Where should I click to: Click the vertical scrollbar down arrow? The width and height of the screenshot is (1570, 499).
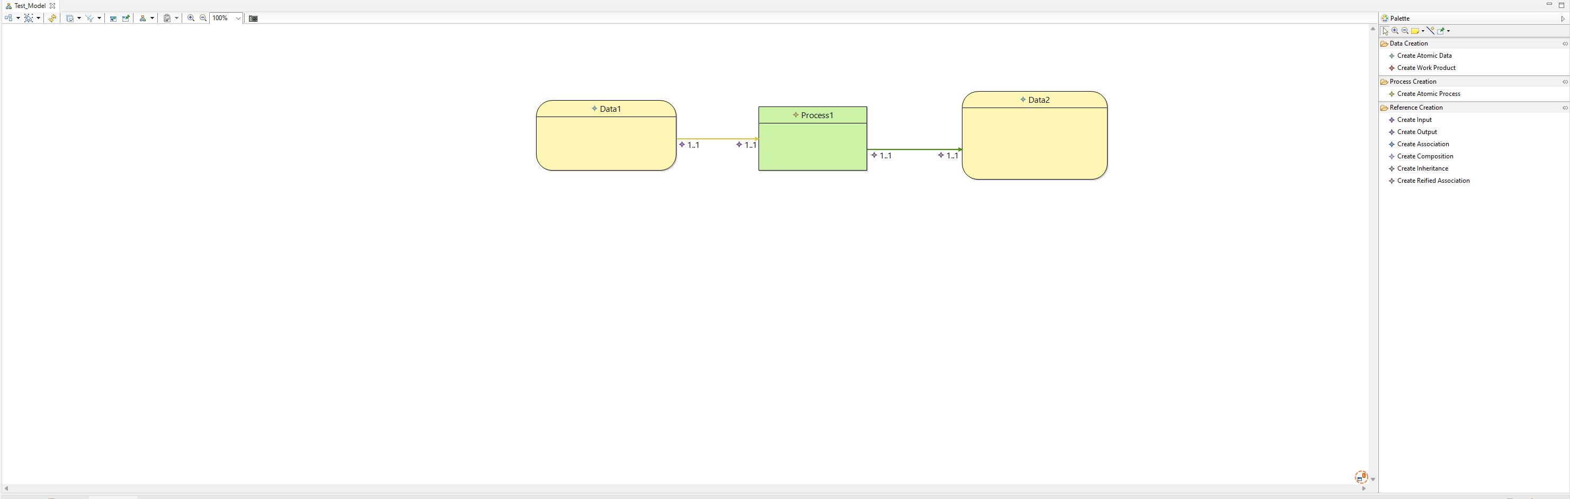click(1372, 479)
